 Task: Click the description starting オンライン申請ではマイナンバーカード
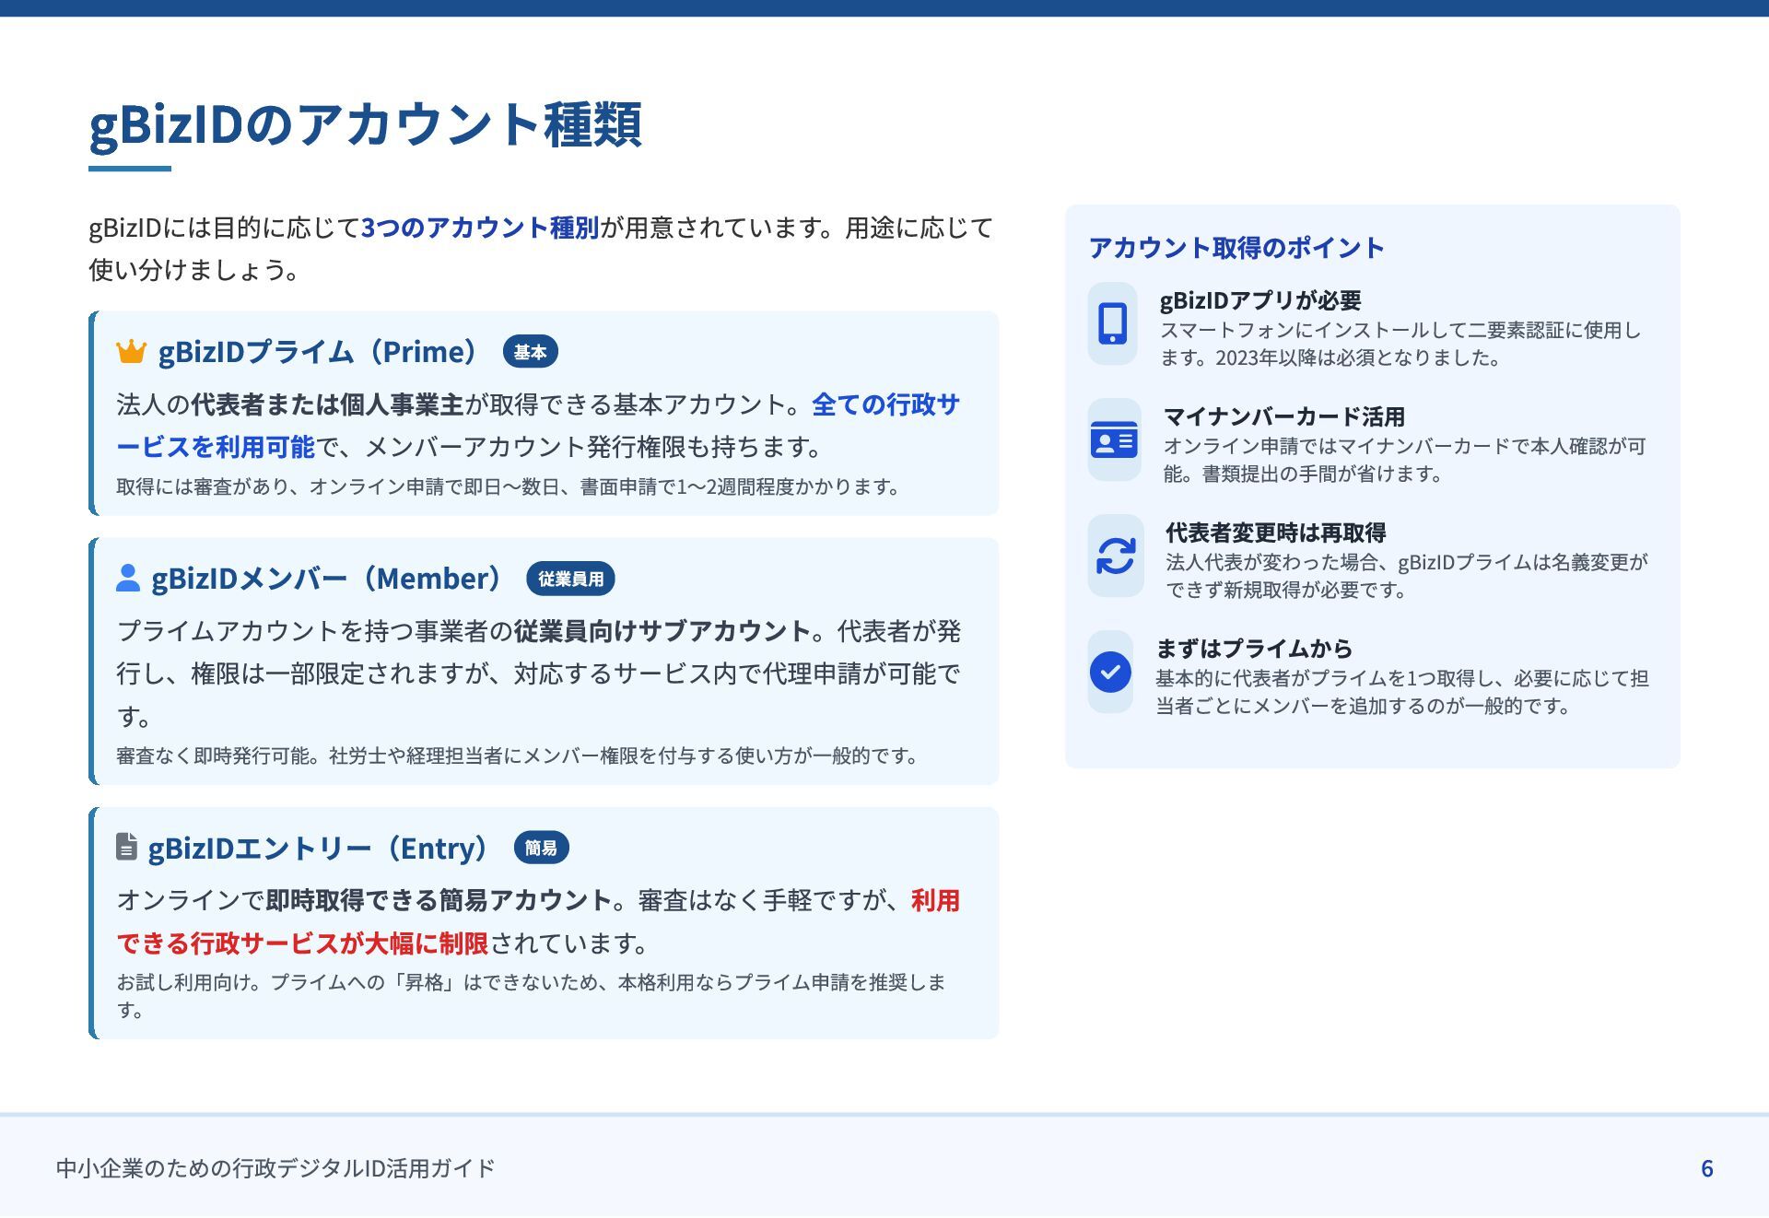click(x=1404, y=460)
